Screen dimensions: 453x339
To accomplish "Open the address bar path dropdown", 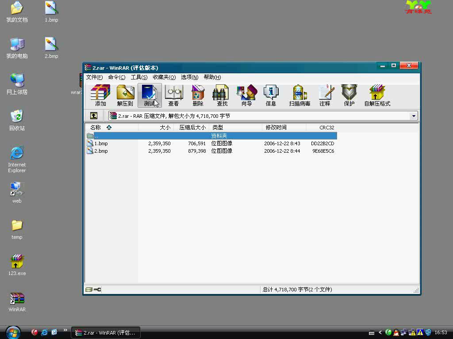I will point(414,116).
